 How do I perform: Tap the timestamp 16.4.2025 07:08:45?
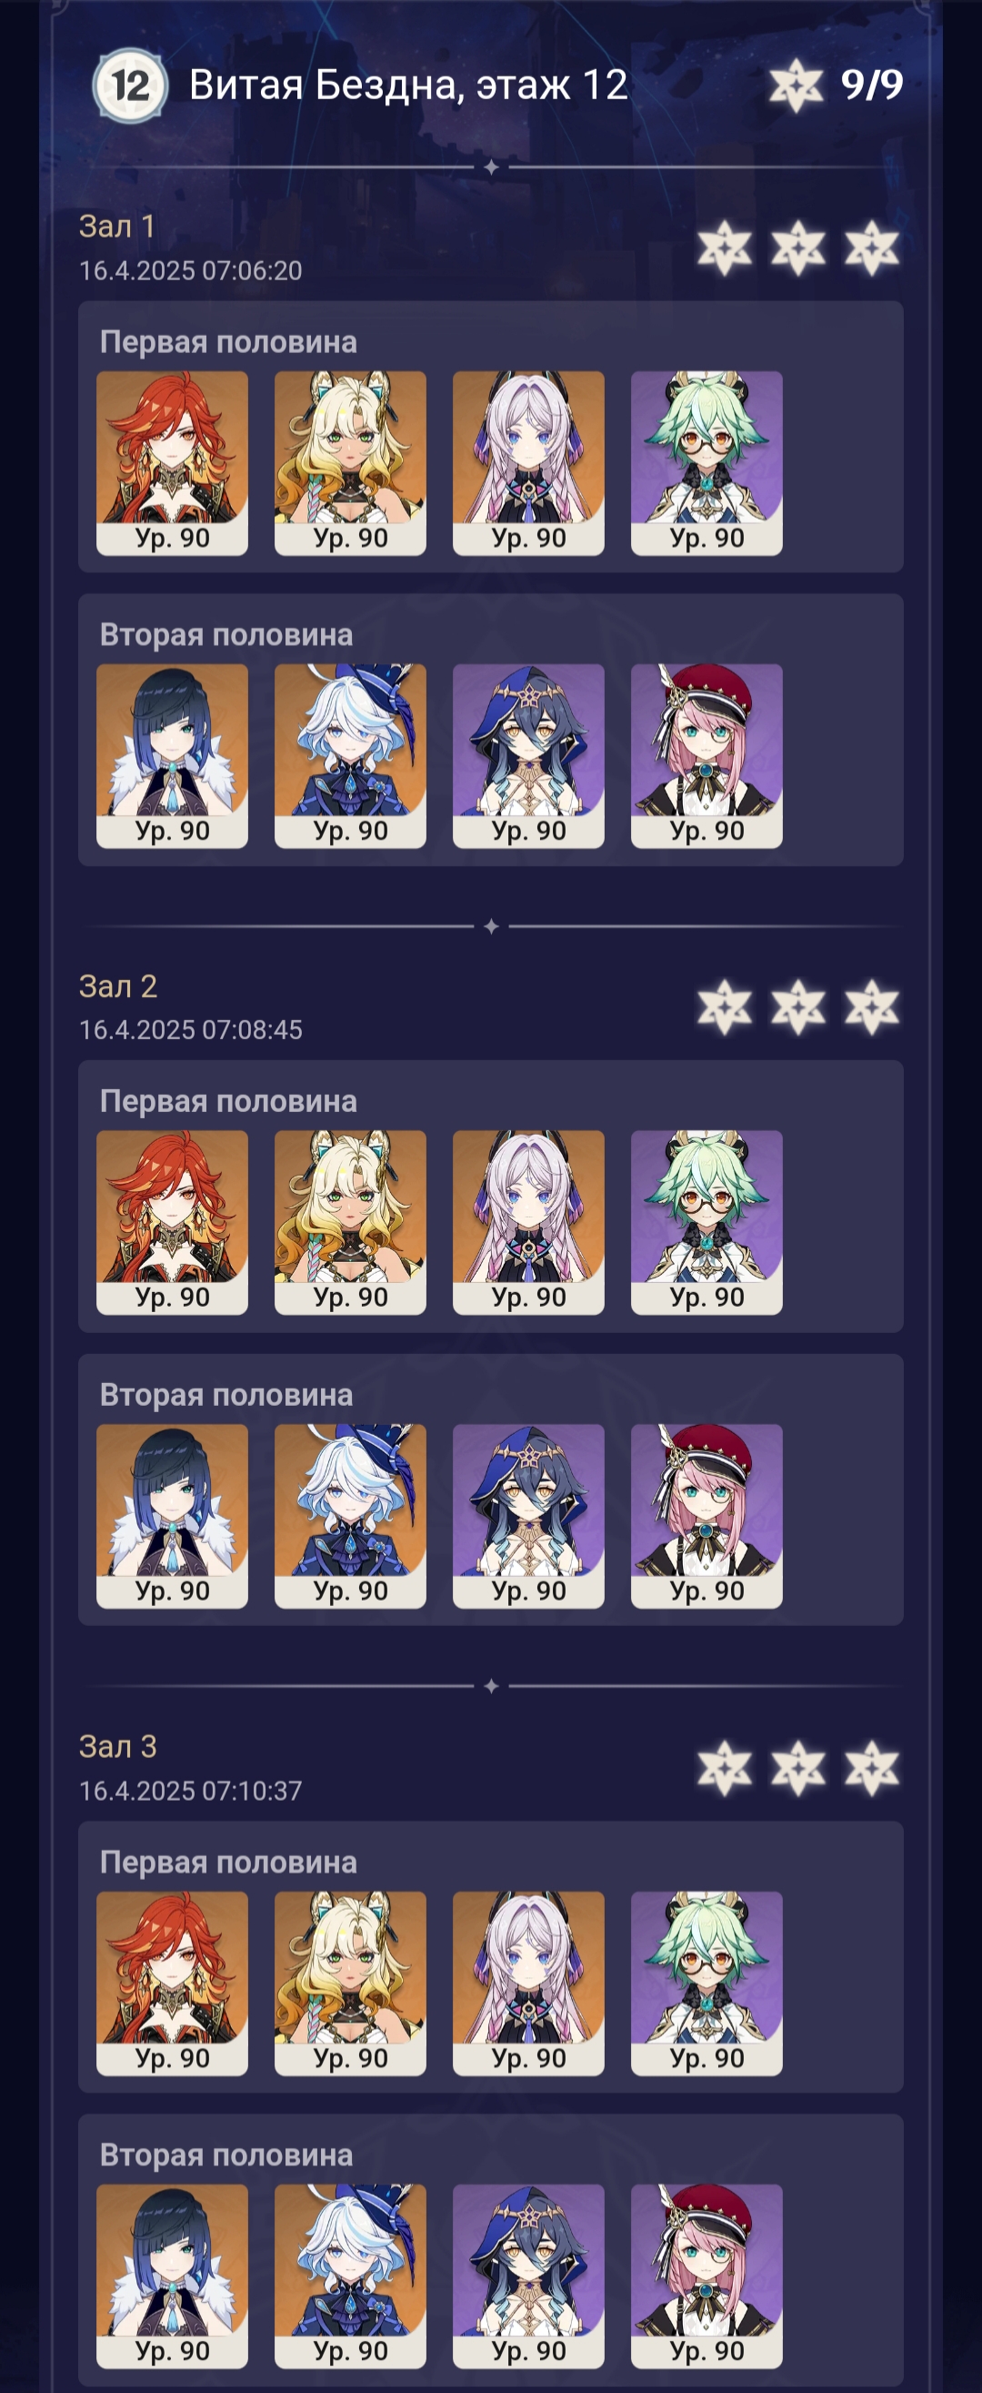pos(190,1029)
